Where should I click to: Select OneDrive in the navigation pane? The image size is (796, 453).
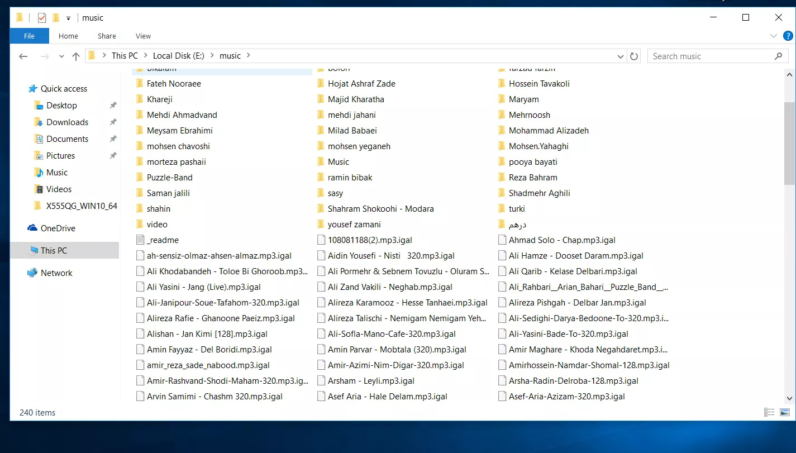click(58, 228)
